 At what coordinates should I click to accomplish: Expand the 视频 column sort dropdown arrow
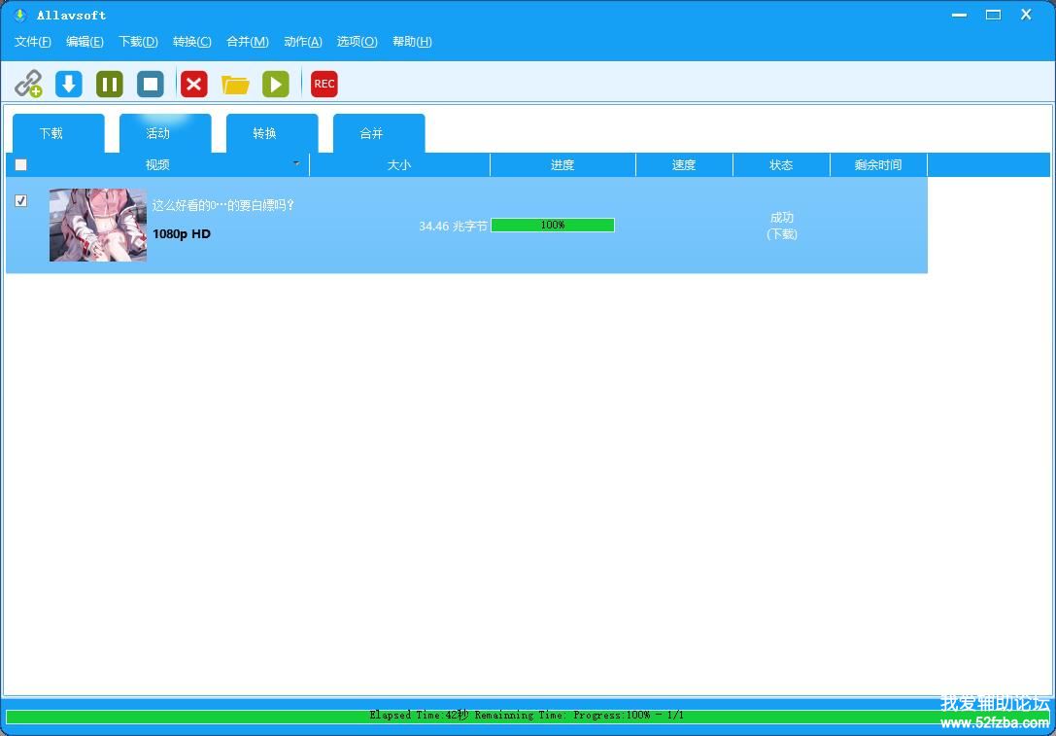pyautogui.click(x=296, y=163)
